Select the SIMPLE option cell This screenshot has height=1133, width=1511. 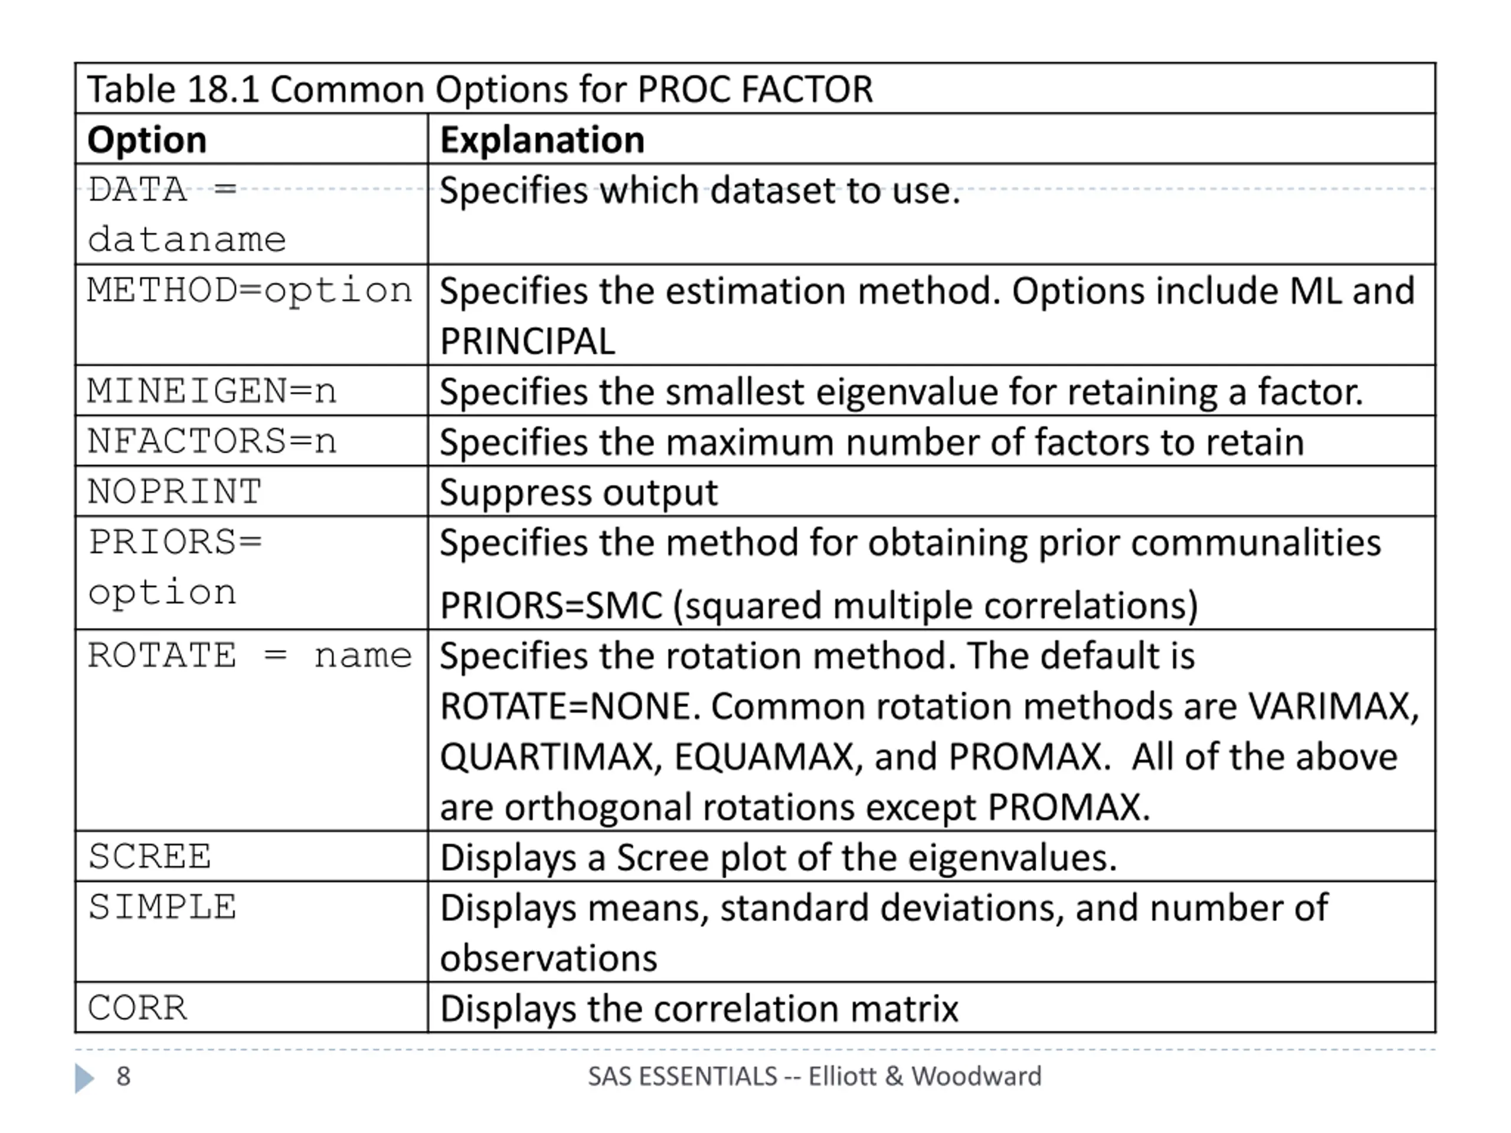pyautogui.click(x=251, y=932)
